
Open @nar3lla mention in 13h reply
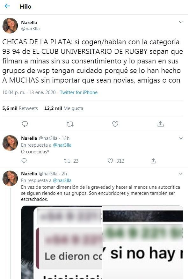(x=62, y=145)
